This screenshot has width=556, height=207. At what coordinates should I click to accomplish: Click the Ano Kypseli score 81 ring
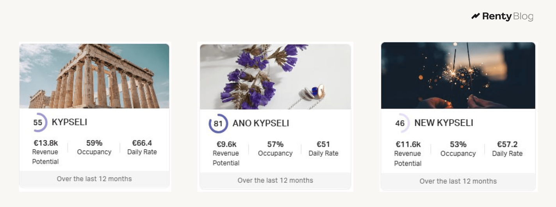[x=218, y=124]
